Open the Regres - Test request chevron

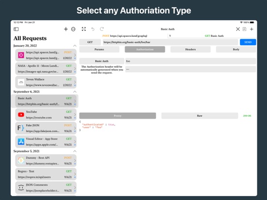(x=75, y=174)
